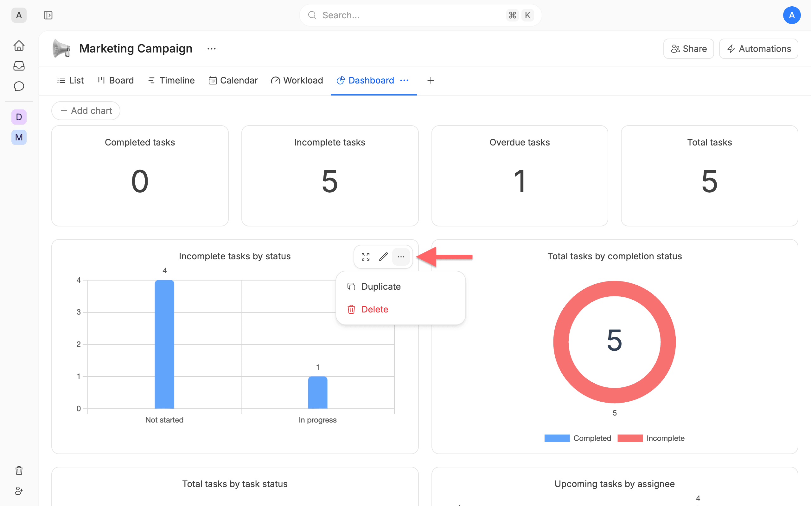This screenshot has height=506, width=811.
Task: Choose Delete from chart menu
Action: click(400, 309)
